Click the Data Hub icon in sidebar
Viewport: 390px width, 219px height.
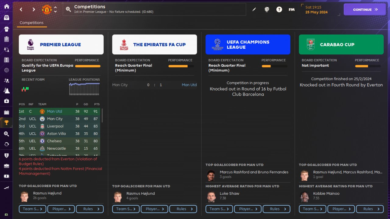(6, 70)
